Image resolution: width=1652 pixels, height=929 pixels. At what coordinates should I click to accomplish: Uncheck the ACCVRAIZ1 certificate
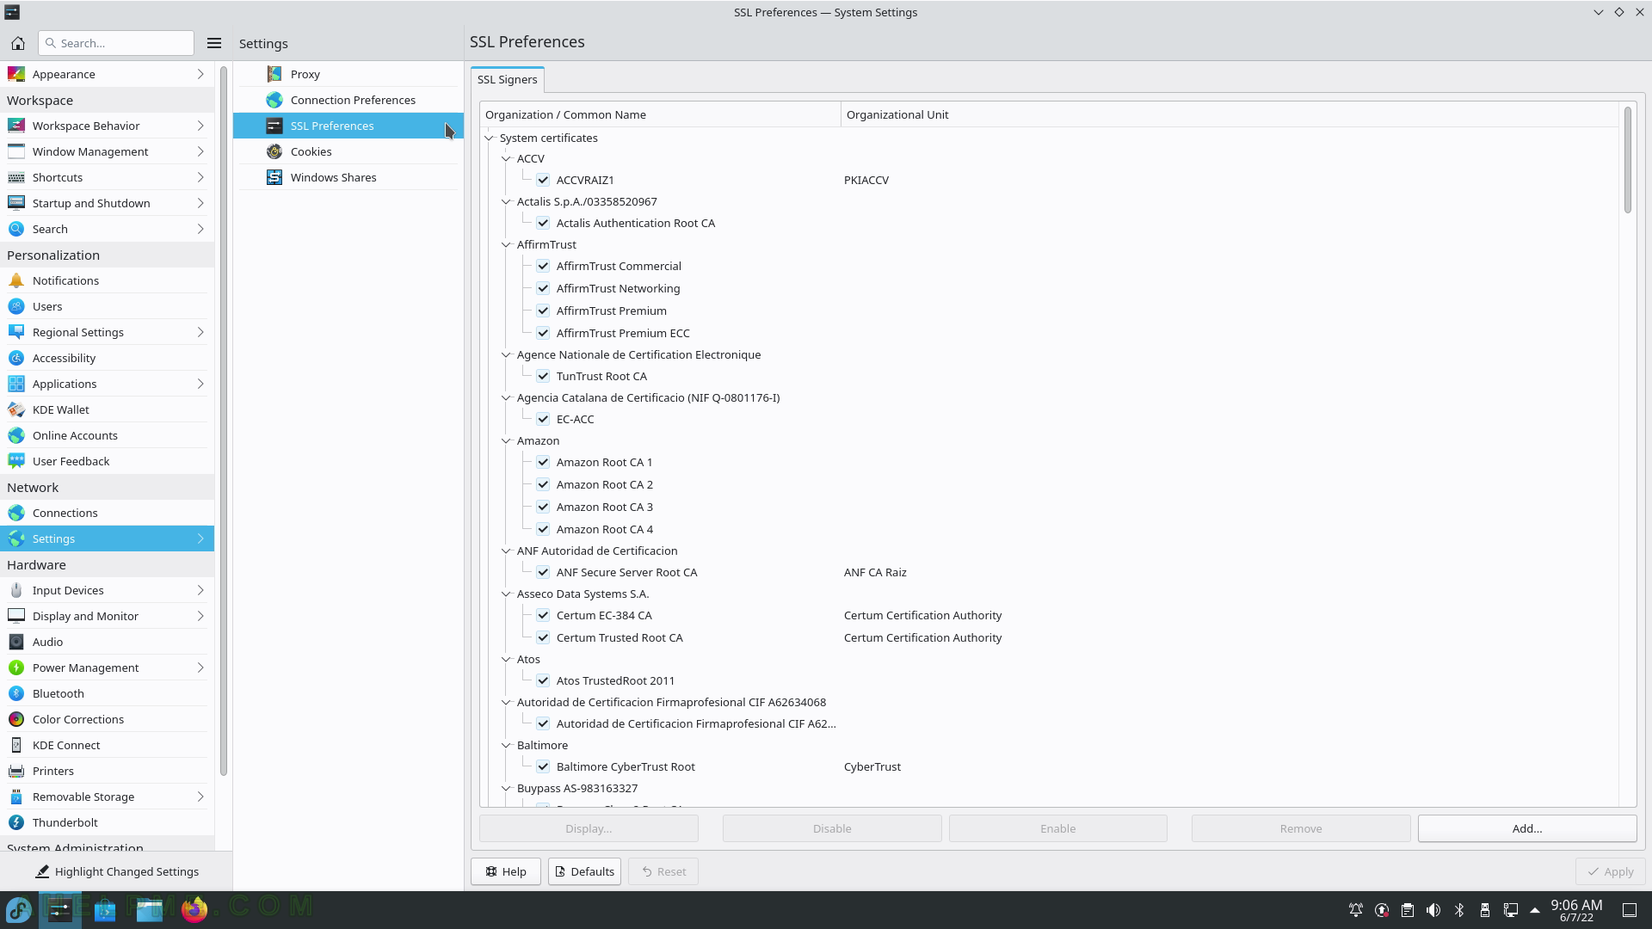point(543,180)
